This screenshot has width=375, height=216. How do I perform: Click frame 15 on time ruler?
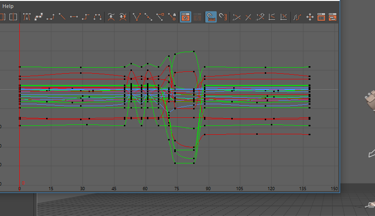coord(51,189)
